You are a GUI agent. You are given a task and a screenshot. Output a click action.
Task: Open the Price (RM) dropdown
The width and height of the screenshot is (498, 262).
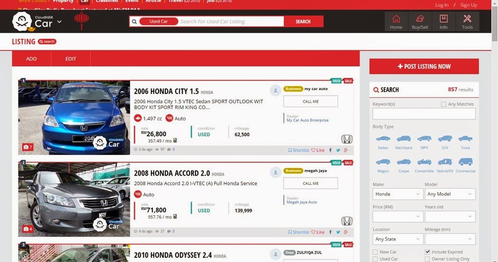click(398, 216)
